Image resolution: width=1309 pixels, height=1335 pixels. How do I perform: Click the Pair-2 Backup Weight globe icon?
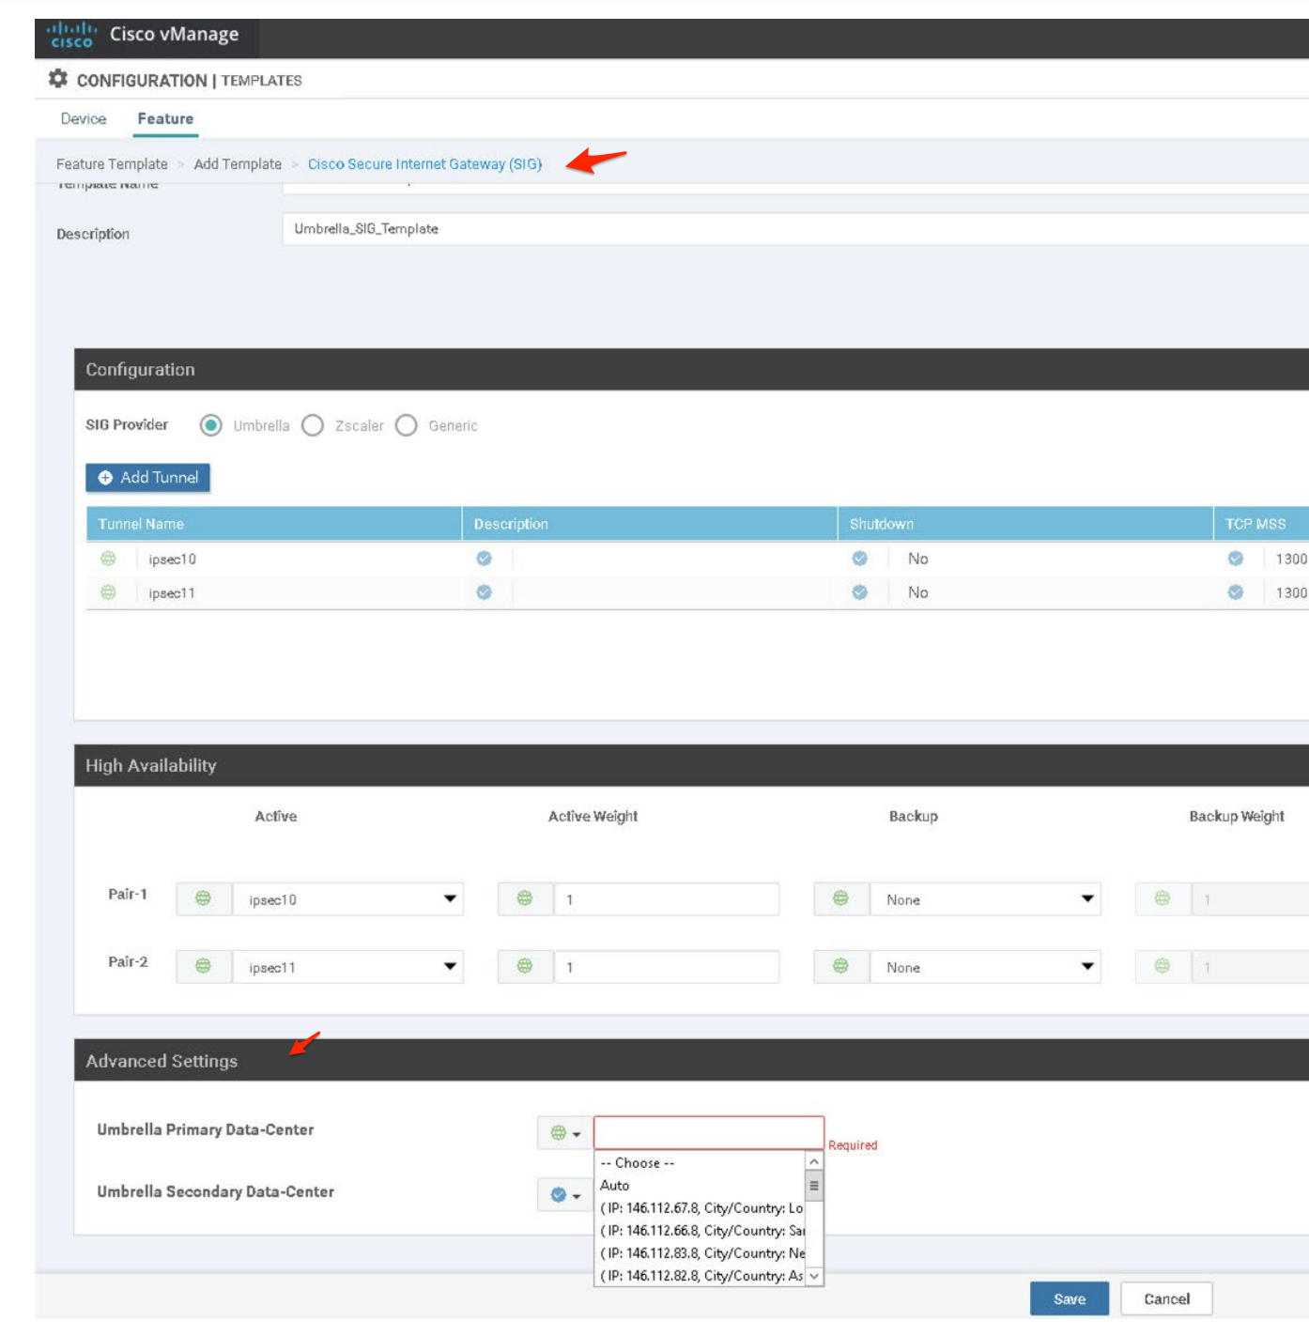(x=1163, y=966)
